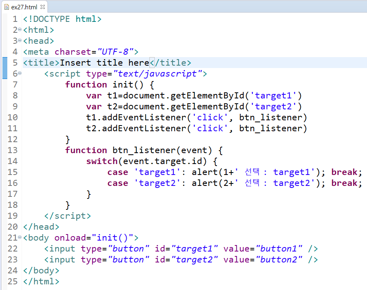The width and height of the screenshot is (367, 290).
Task: Click 'var t1=document.getElementById' line
Action: (194, 96)
